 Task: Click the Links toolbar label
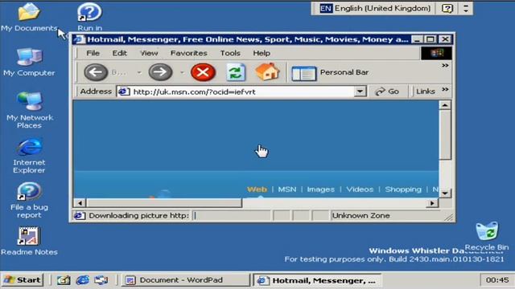426,92
